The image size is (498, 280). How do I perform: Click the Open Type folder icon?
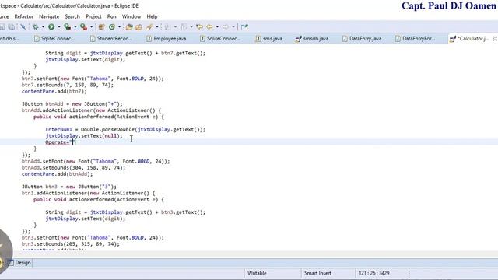(129, 27)
